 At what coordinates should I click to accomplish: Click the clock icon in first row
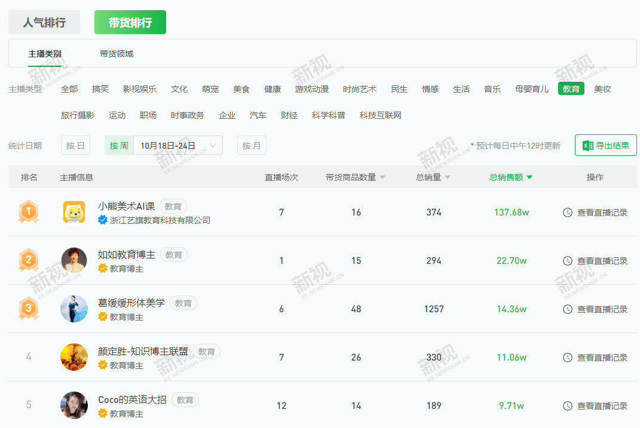(568, 213)
